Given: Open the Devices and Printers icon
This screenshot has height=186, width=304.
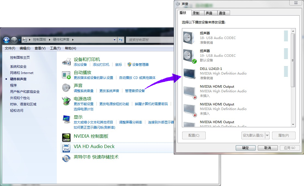Looking at the screenshot, I should point(66,62).
